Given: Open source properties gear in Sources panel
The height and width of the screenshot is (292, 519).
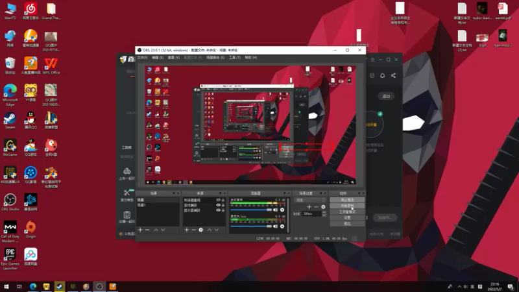Looking at the screenshot, I should (201, 230).
